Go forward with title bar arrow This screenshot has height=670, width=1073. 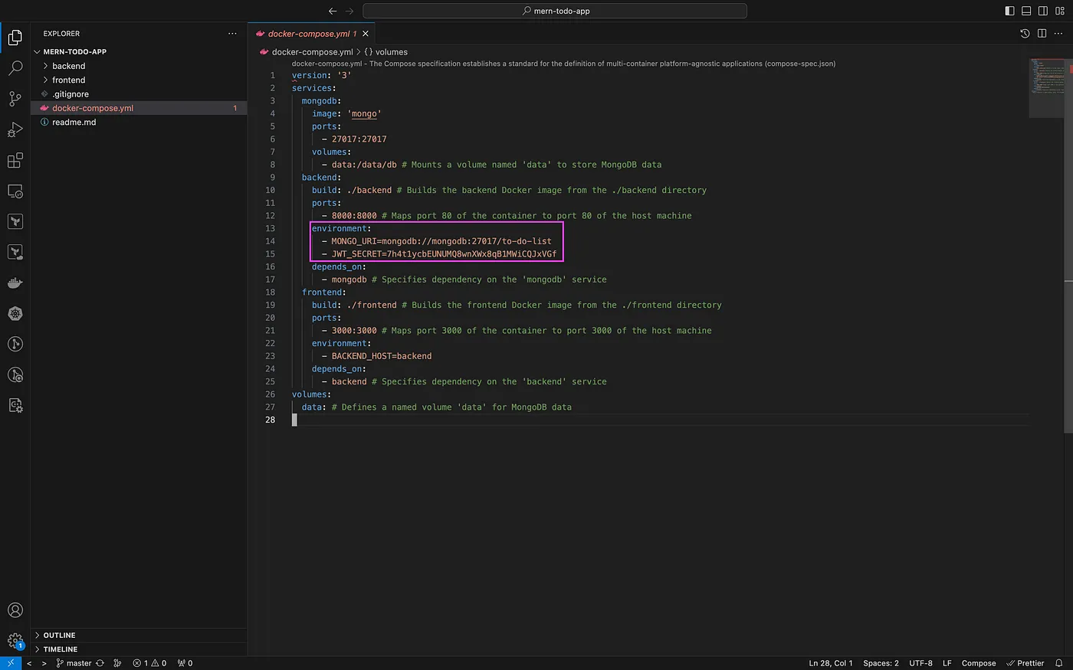(x=349, y=11)
